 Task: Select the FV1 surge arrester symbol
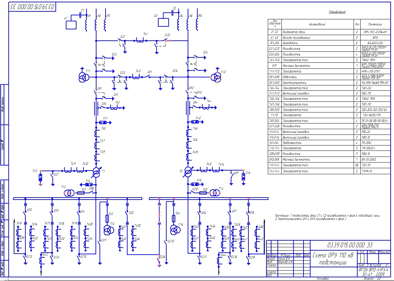(x=103, y=122)
